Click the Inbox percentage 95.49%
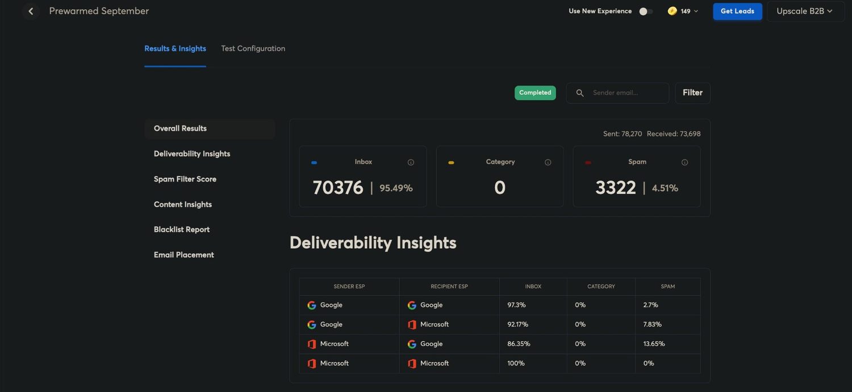This screenshot has width=852, height=392. (x=396, y=188)
